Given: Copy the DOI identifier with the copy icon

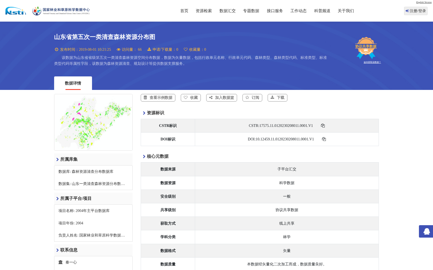Looking at the screenshot, I should pos(324,139).
